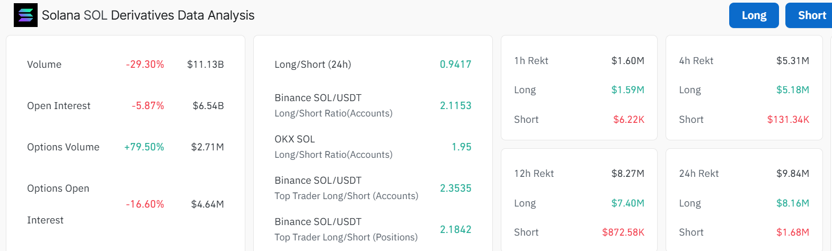
Task: Select the 12h Short $872.58K value
Action: (623, 232)
